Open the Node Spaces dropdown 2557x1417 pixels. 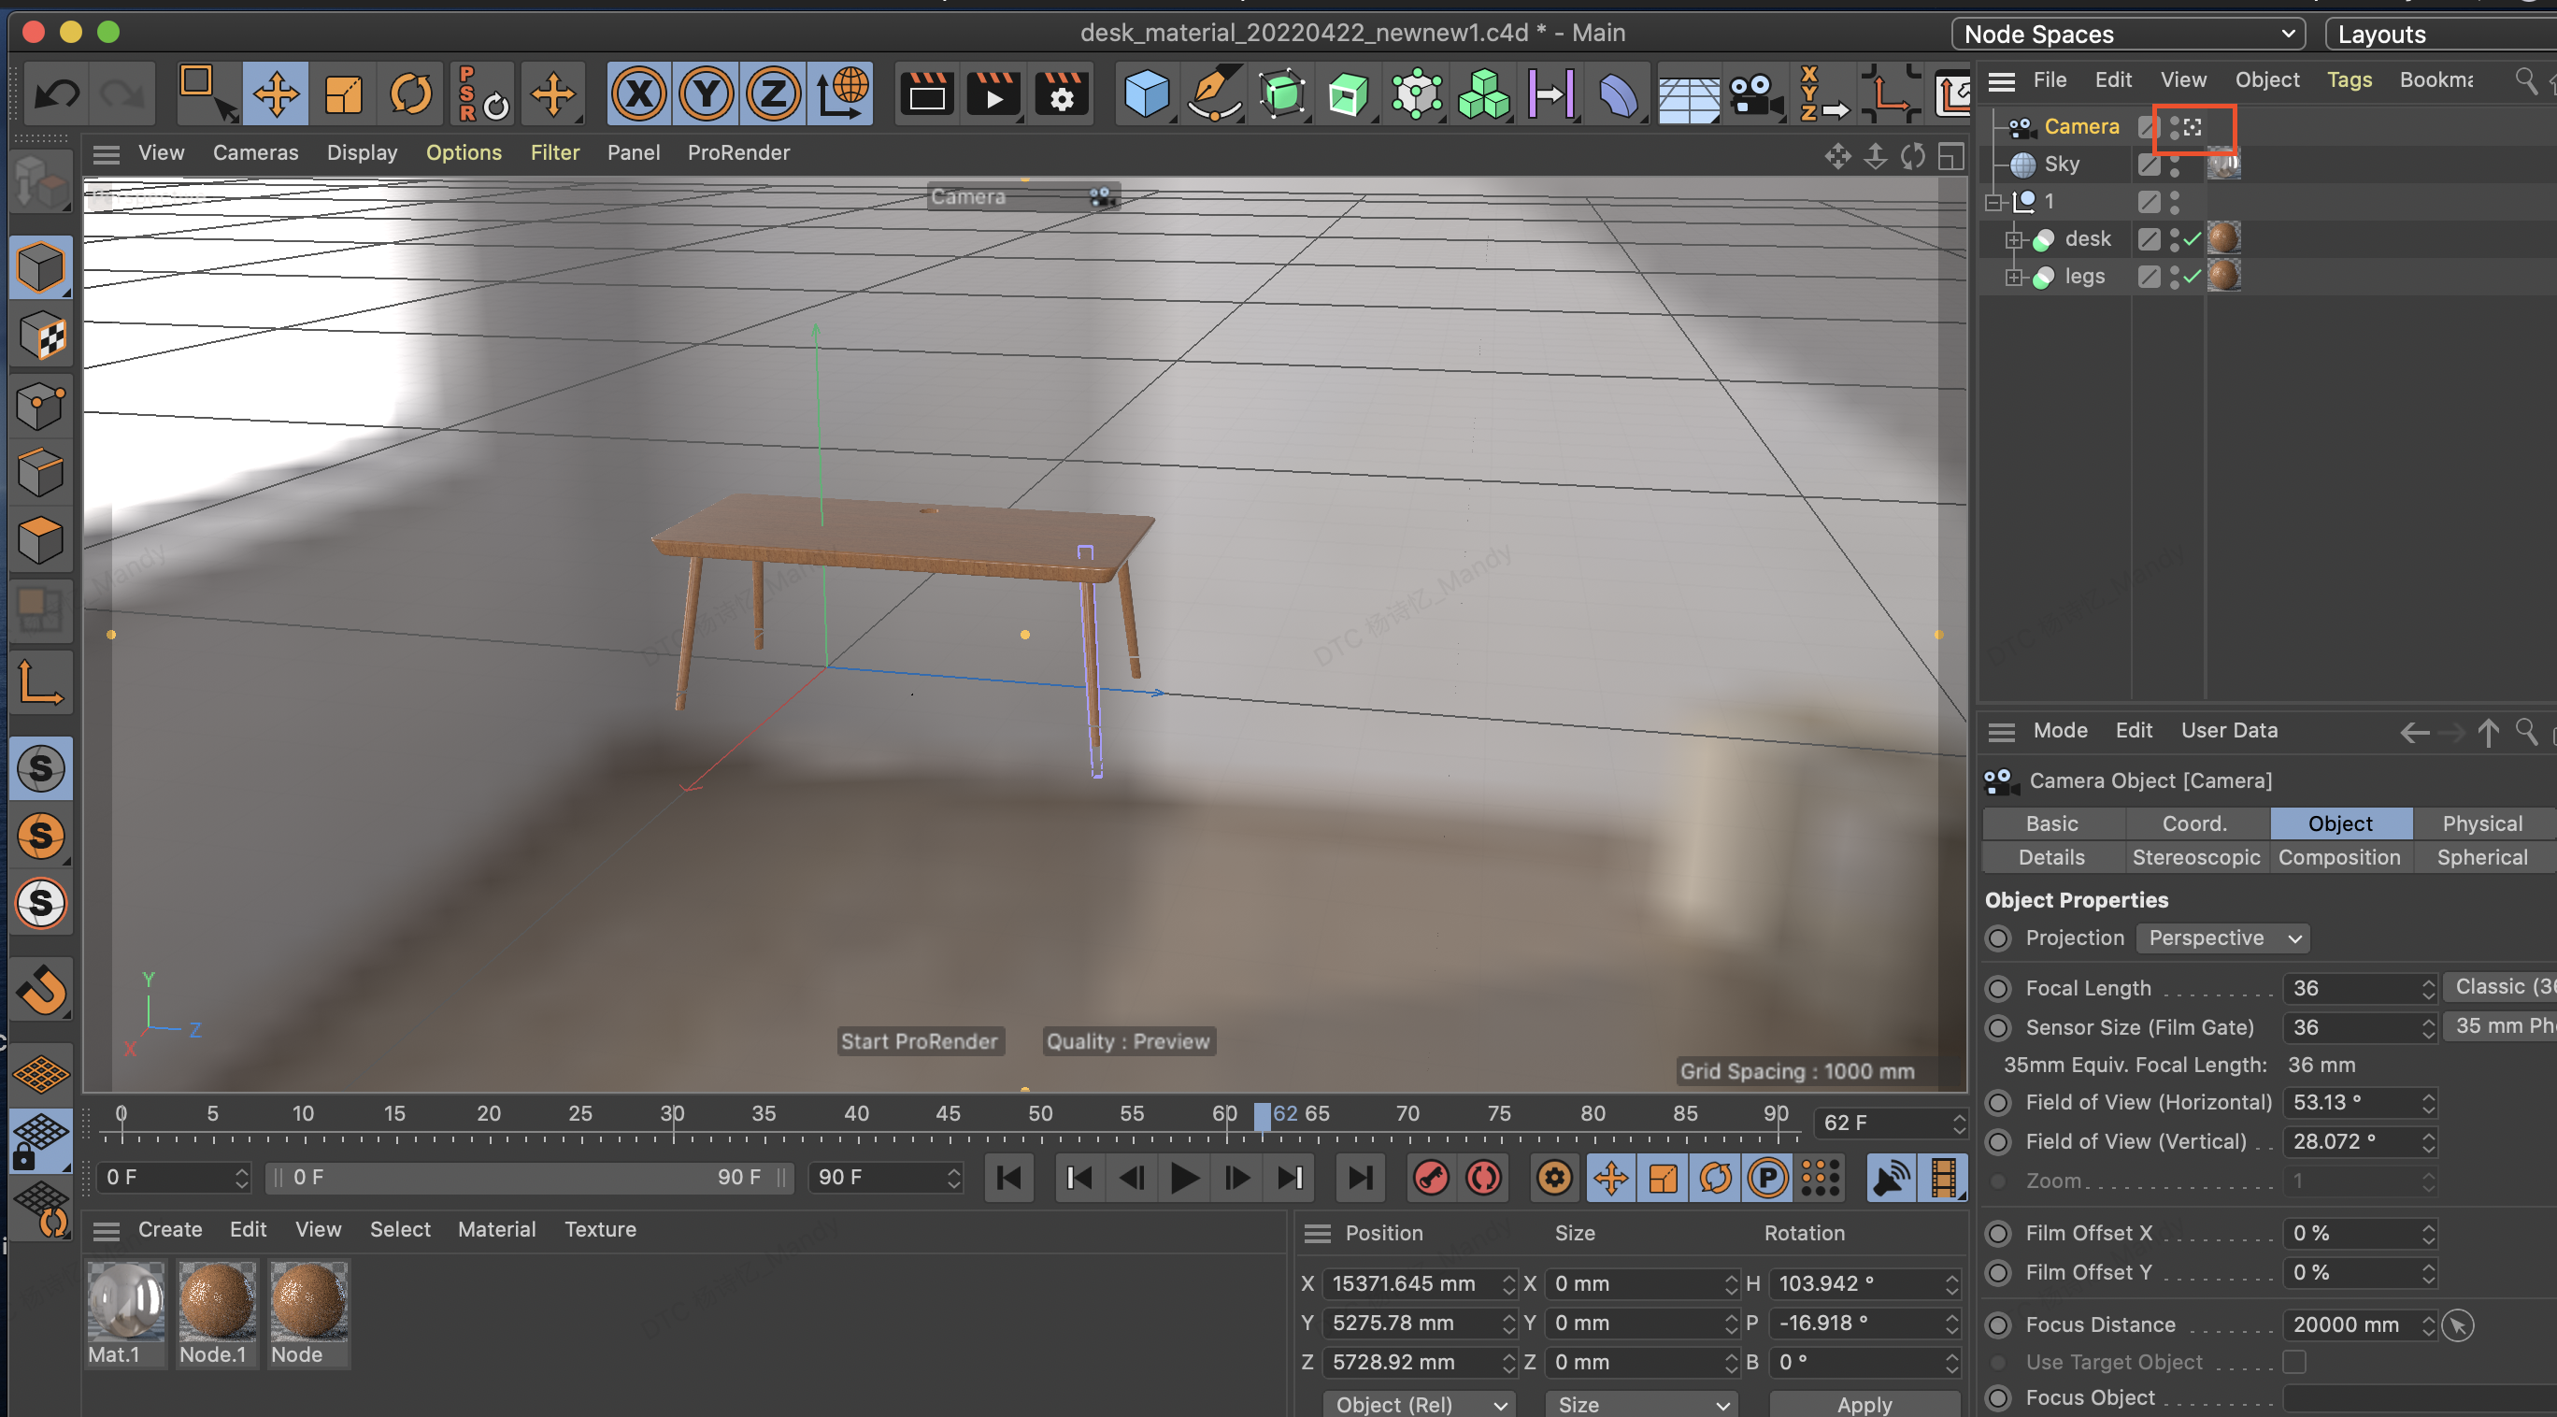(x=2128, y=34)
